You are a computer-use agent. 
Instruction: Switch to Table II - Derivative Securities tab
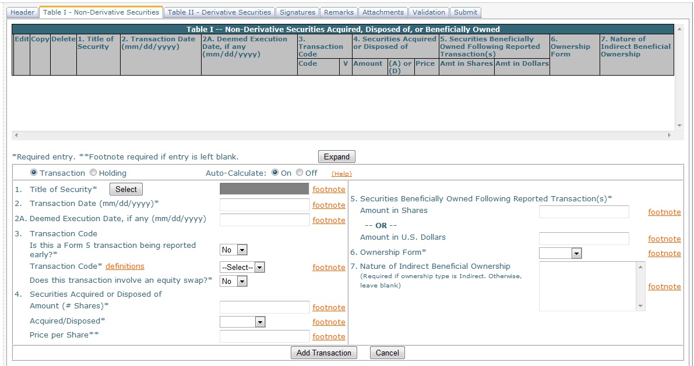point(219,12)
